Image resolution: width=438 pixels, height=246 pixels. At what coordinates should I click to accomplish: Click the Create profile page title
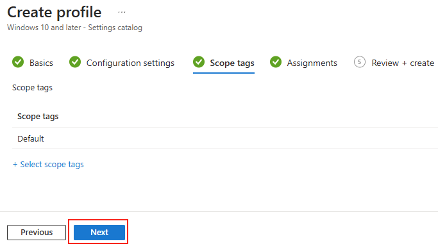(x=55, y=12)
